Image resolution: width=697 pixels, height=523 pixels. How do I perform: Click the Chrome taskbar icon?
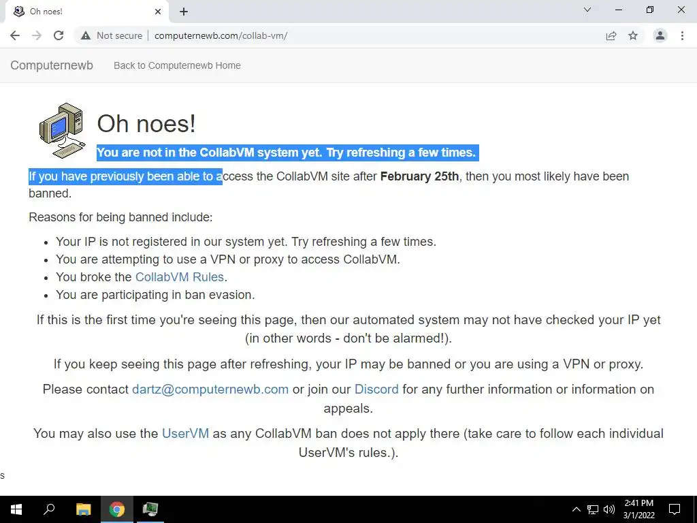point(117,509)
